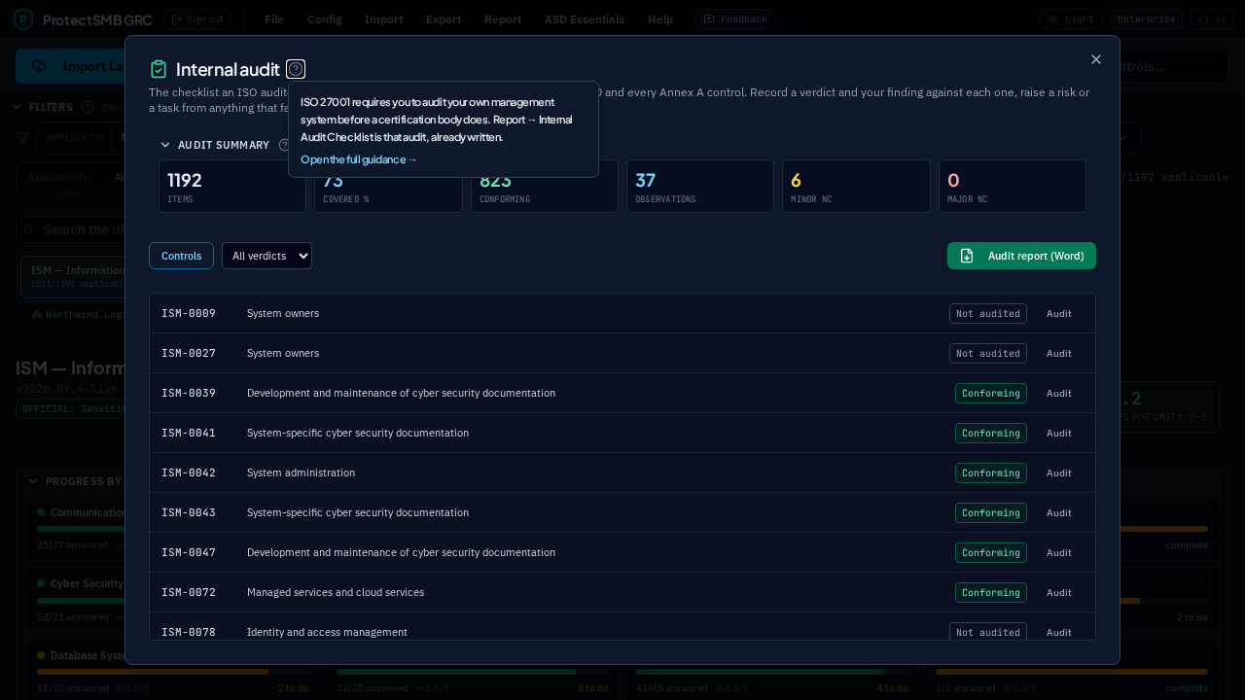This screenshot has width=1245, height=700.
Task: Click the ISM-0047 control row text
Action: [x=401, y=552]
